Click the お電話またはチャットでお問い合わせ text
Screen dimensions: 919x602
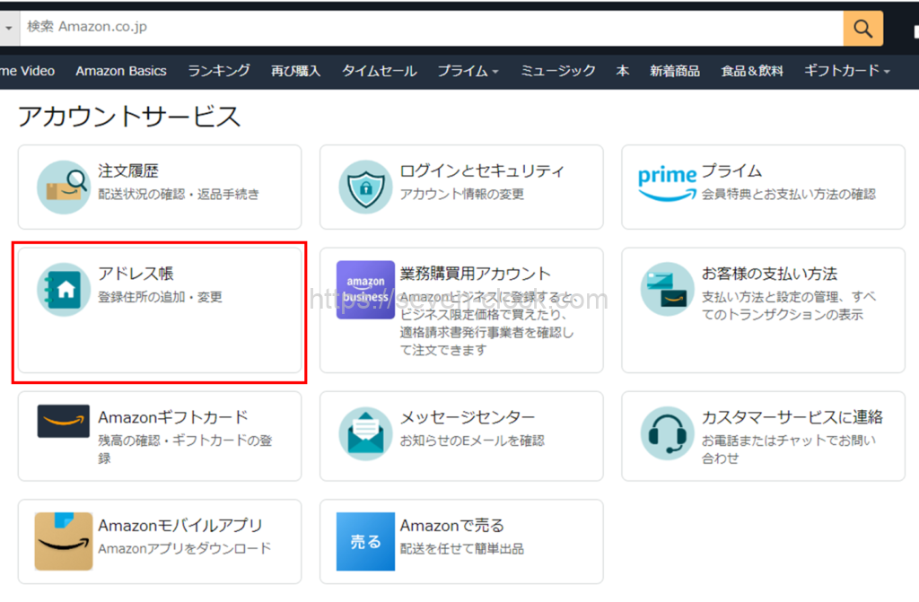[789, 449]
